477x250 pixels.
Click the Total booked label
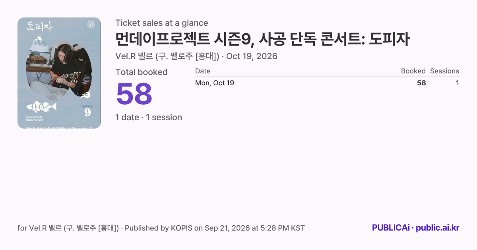coord(142,72)
